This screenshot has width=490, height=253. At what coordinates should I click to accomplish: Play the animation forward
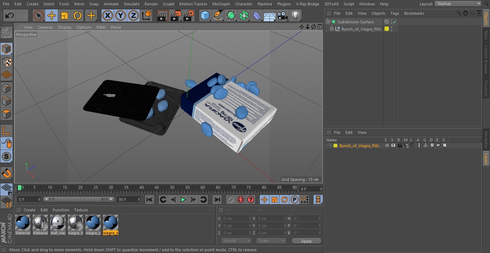(183, 200)
